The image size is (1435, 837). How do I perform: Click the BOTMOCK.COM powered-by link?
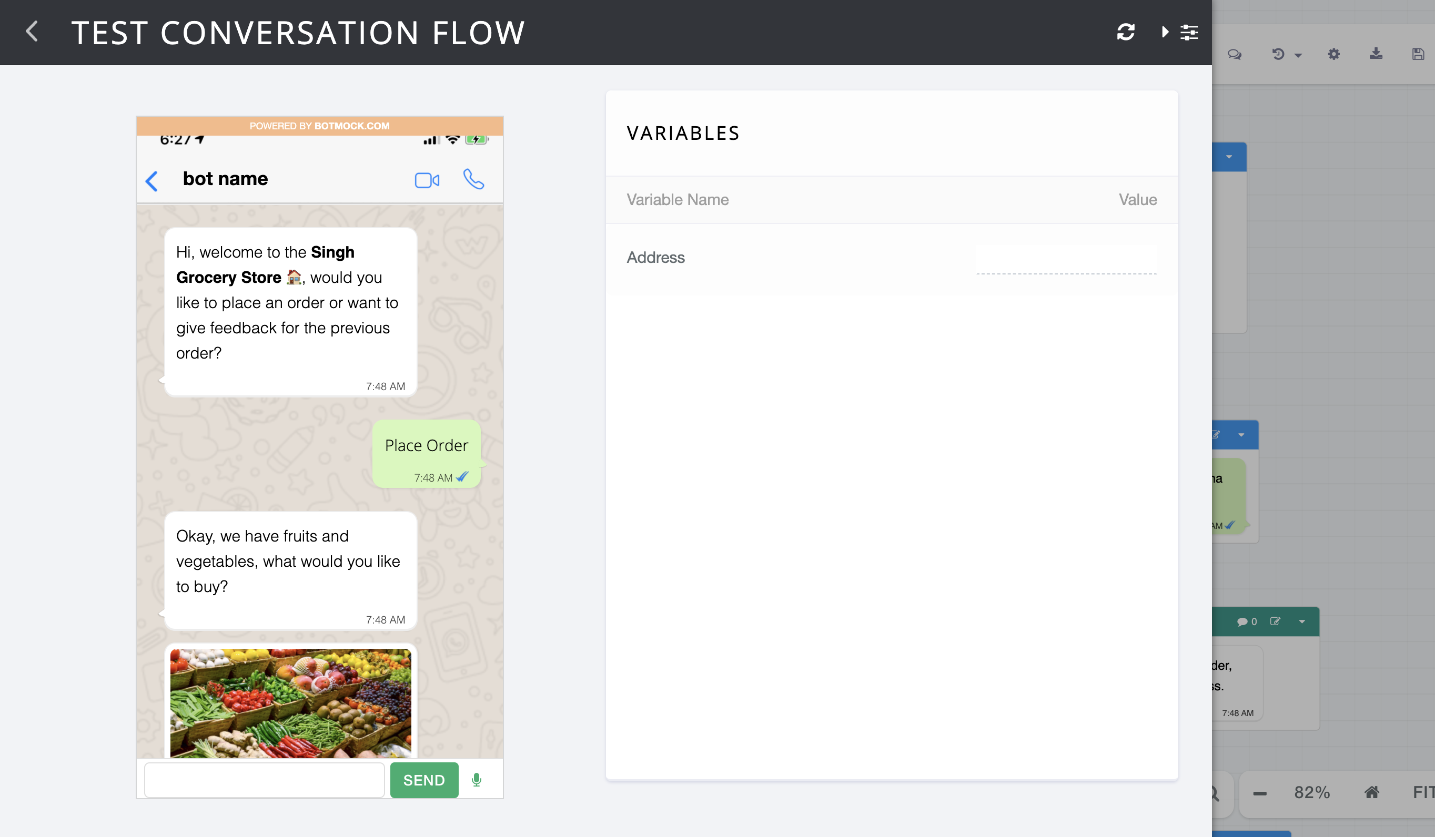[351, 126]
